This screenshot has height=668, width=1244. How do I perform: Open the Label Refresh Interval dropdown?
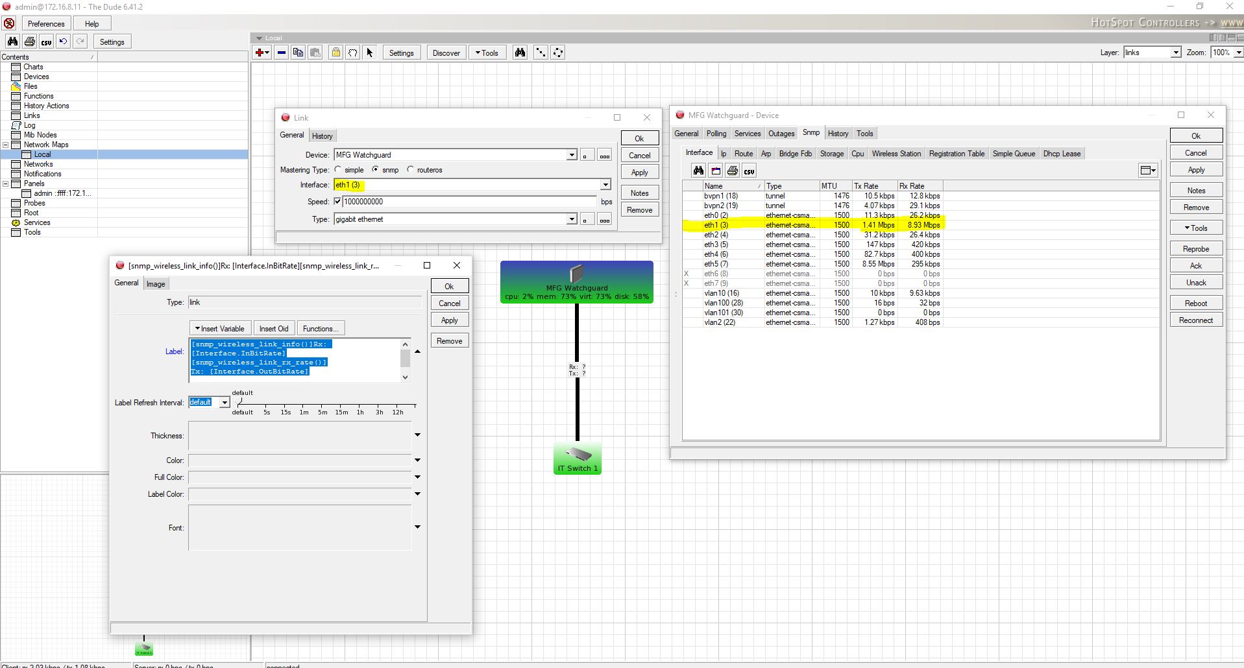point(225,402)
